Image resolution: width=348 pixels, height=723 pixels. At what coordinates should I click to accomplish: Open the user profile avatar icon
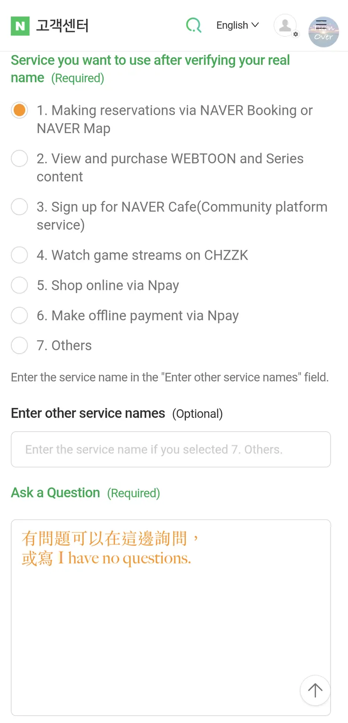(x=285, y=25)
